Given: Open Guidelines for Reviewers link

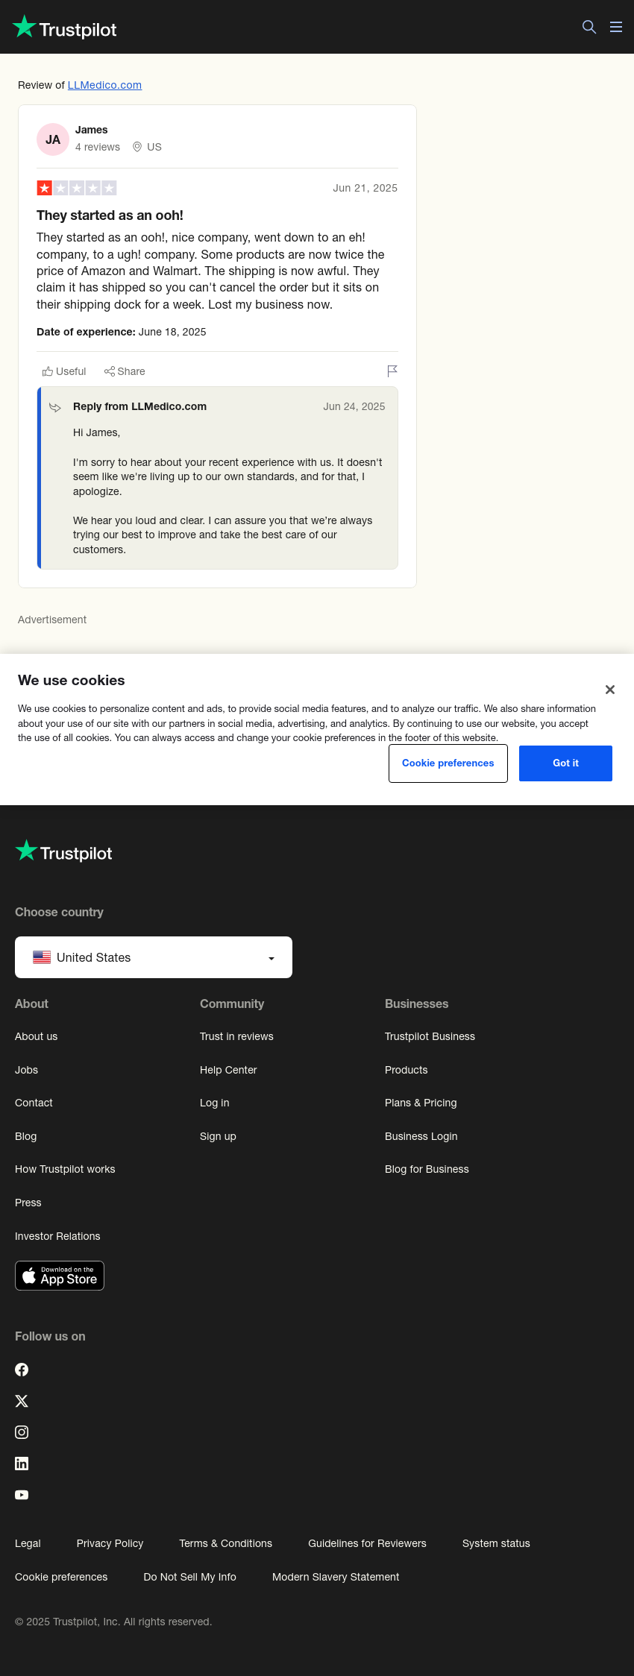Looking at the screenshot, I should coord(367,1543).
